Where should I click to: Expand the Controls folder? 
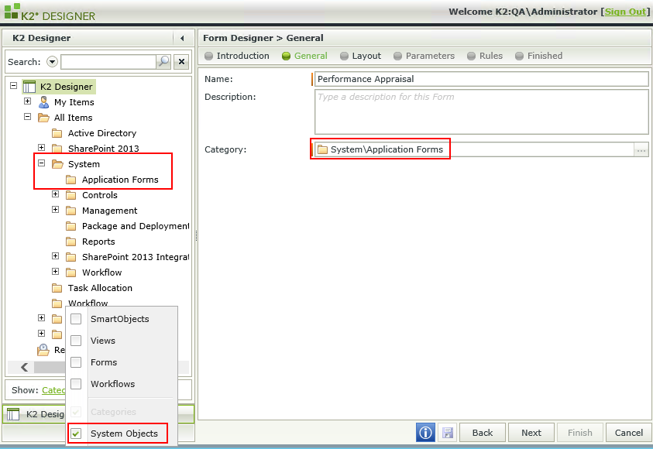click(x=56, y=194)
